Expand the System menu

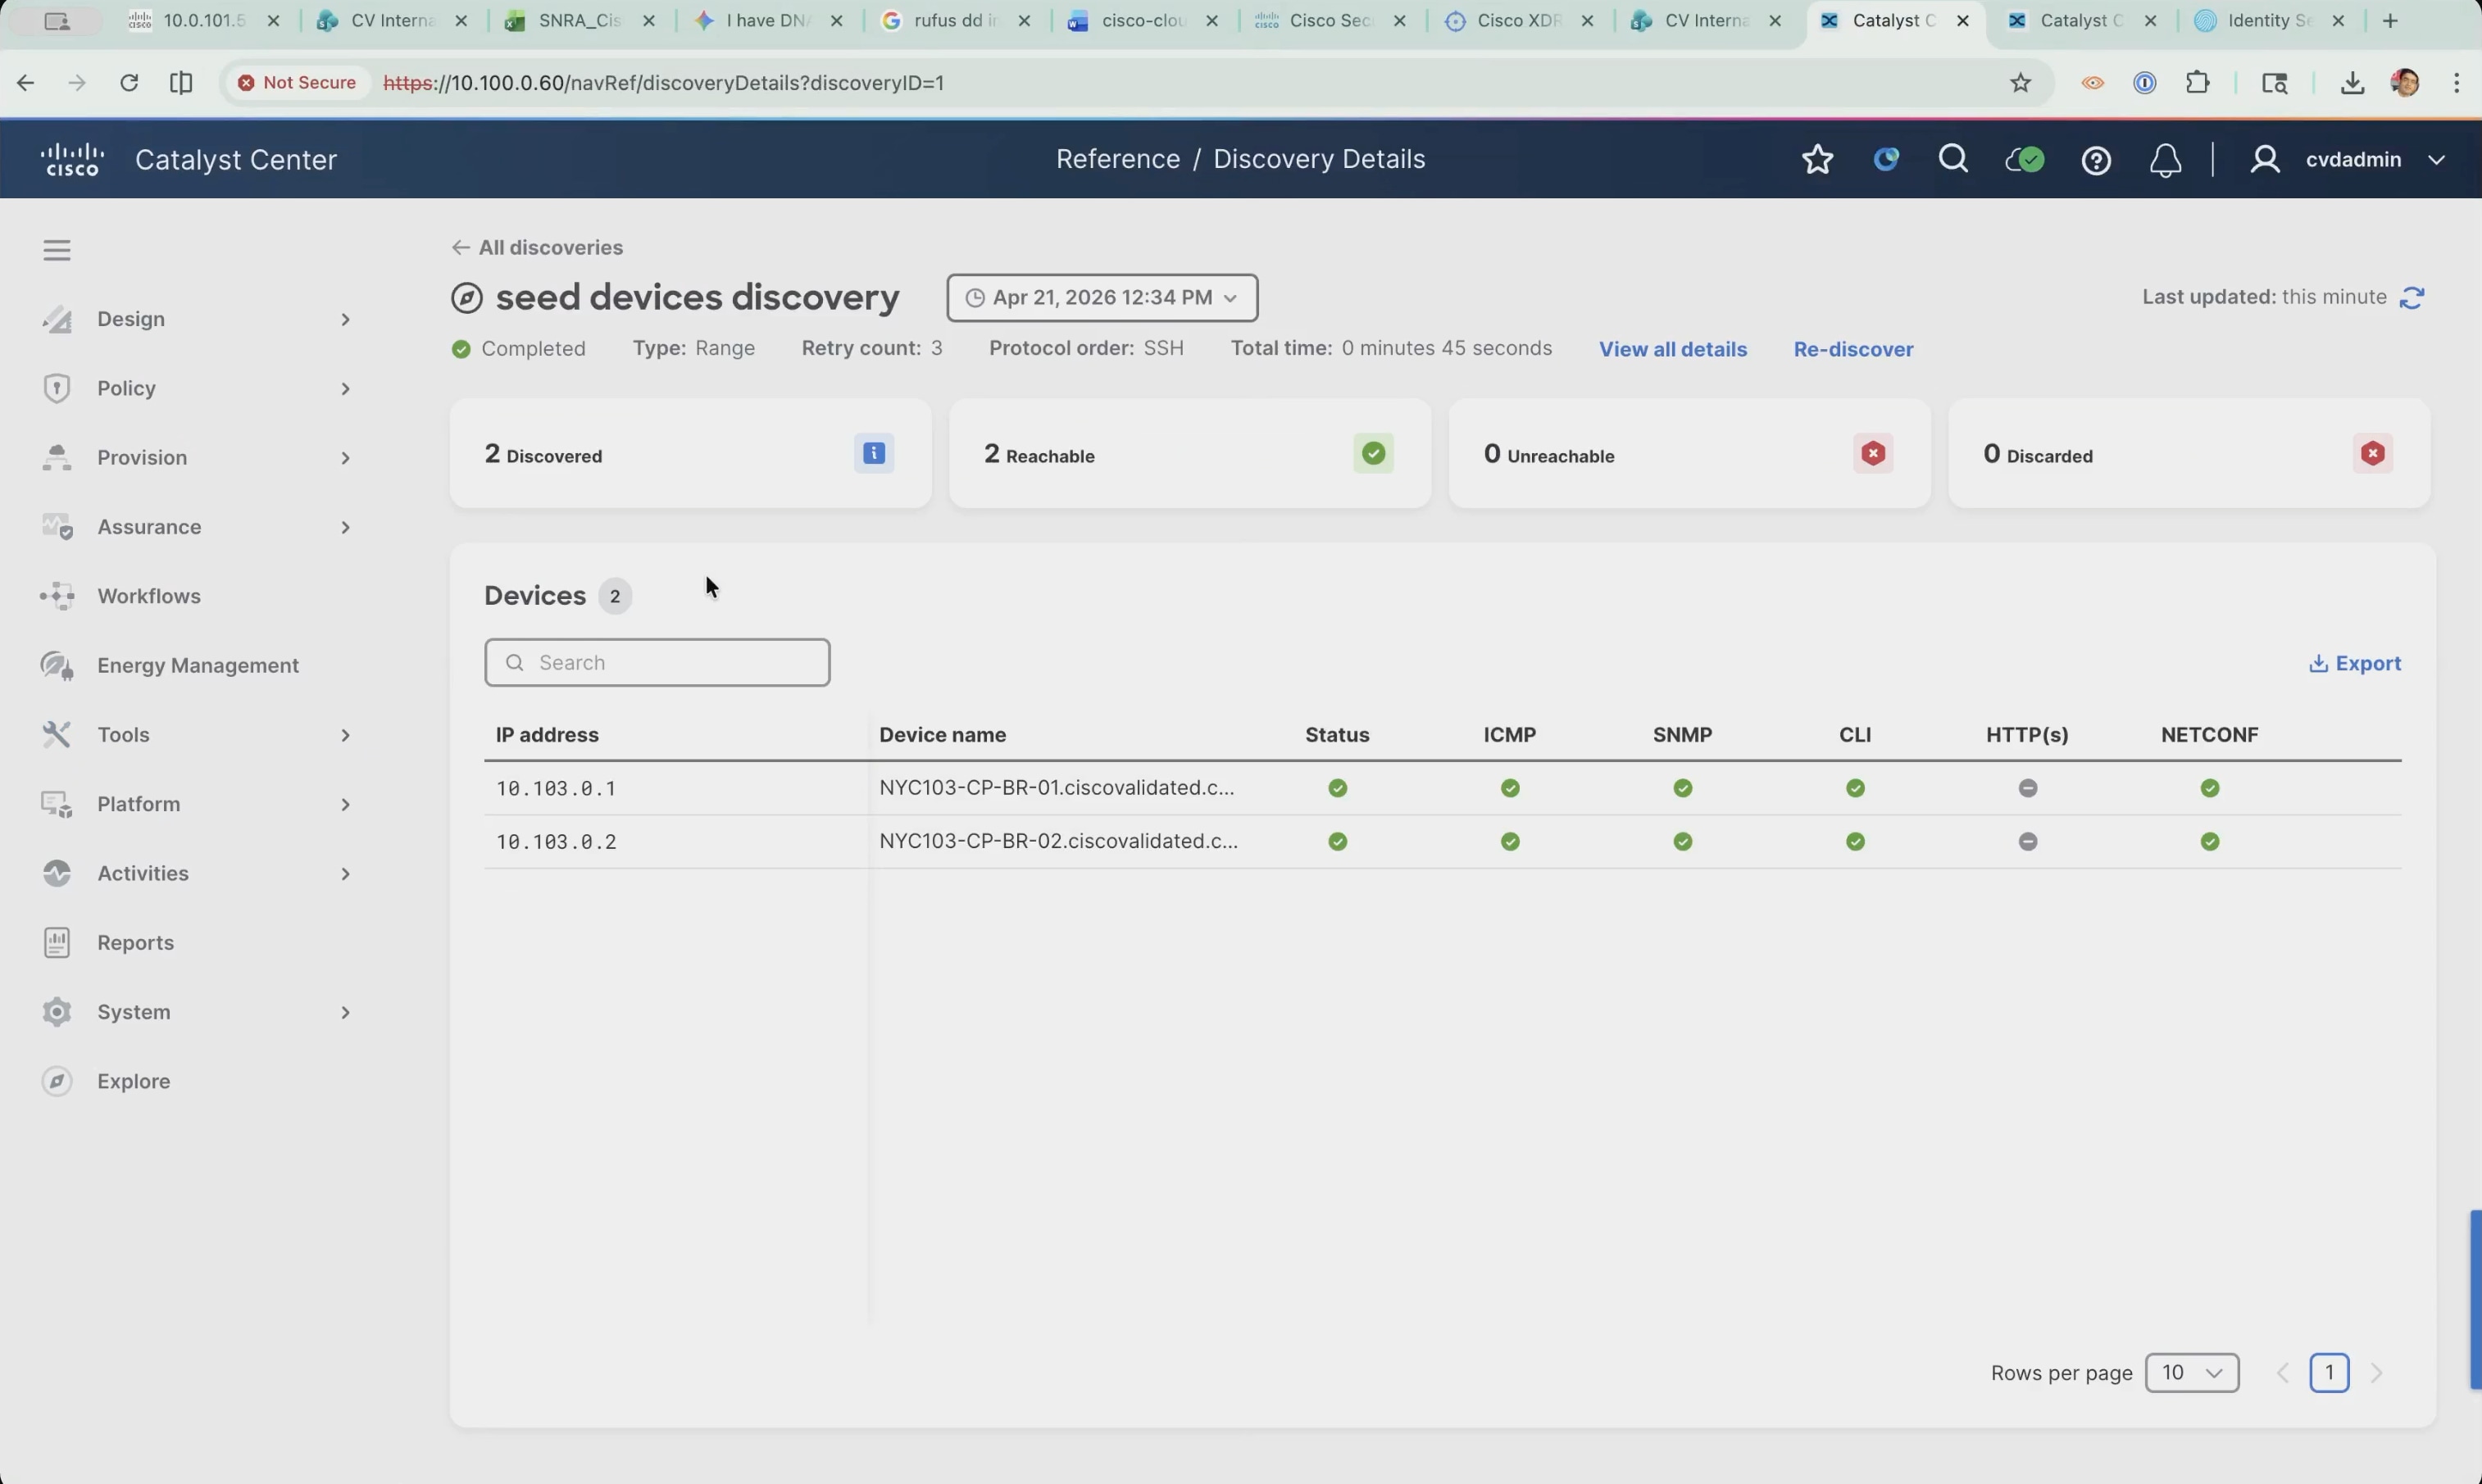pos(198,1012)
